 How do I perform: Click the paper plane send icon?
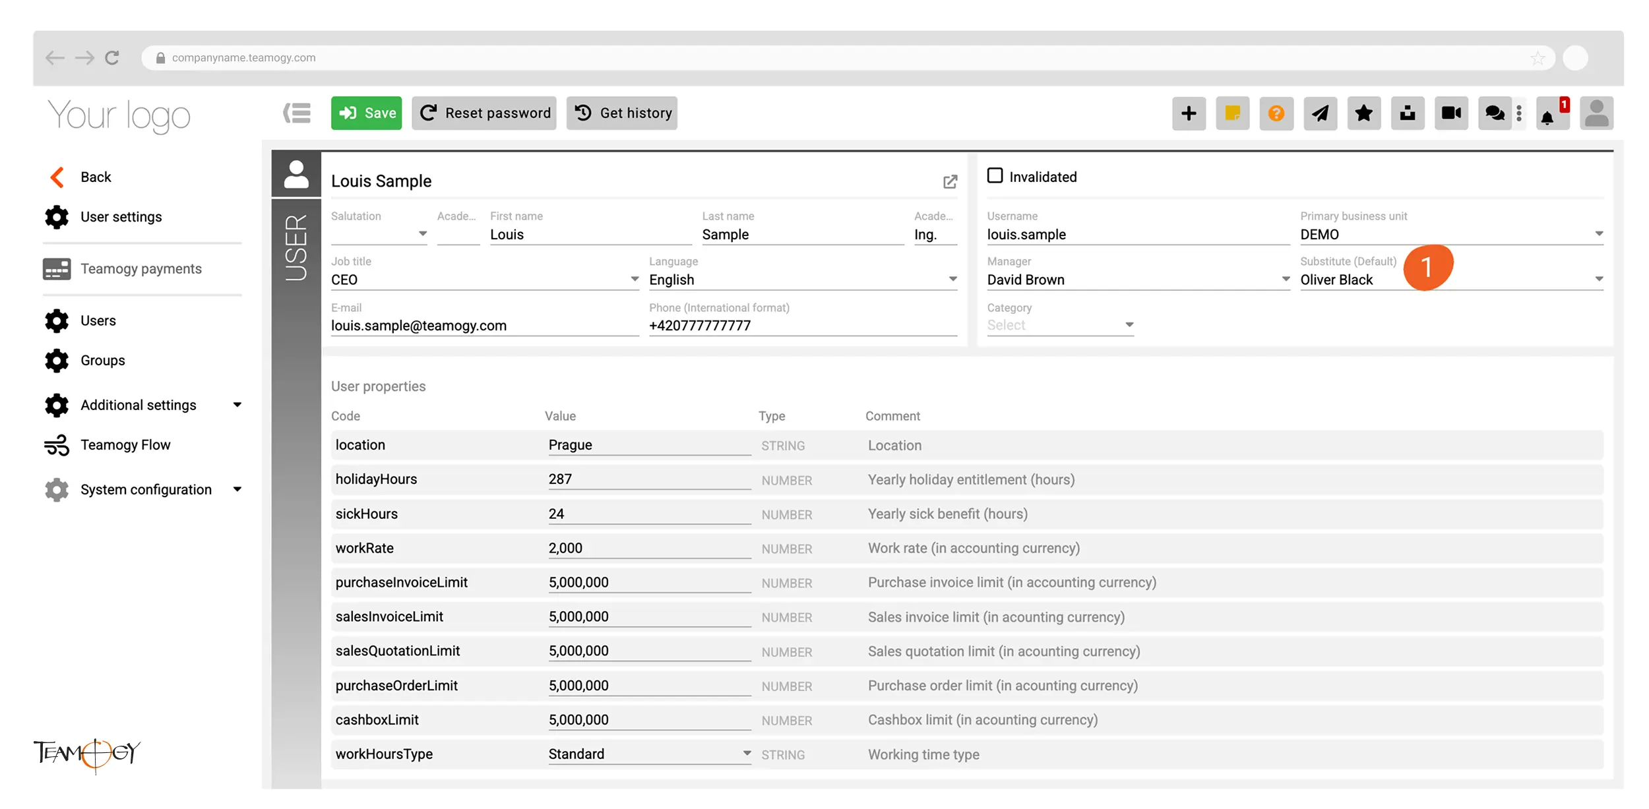pos(1320,113)
